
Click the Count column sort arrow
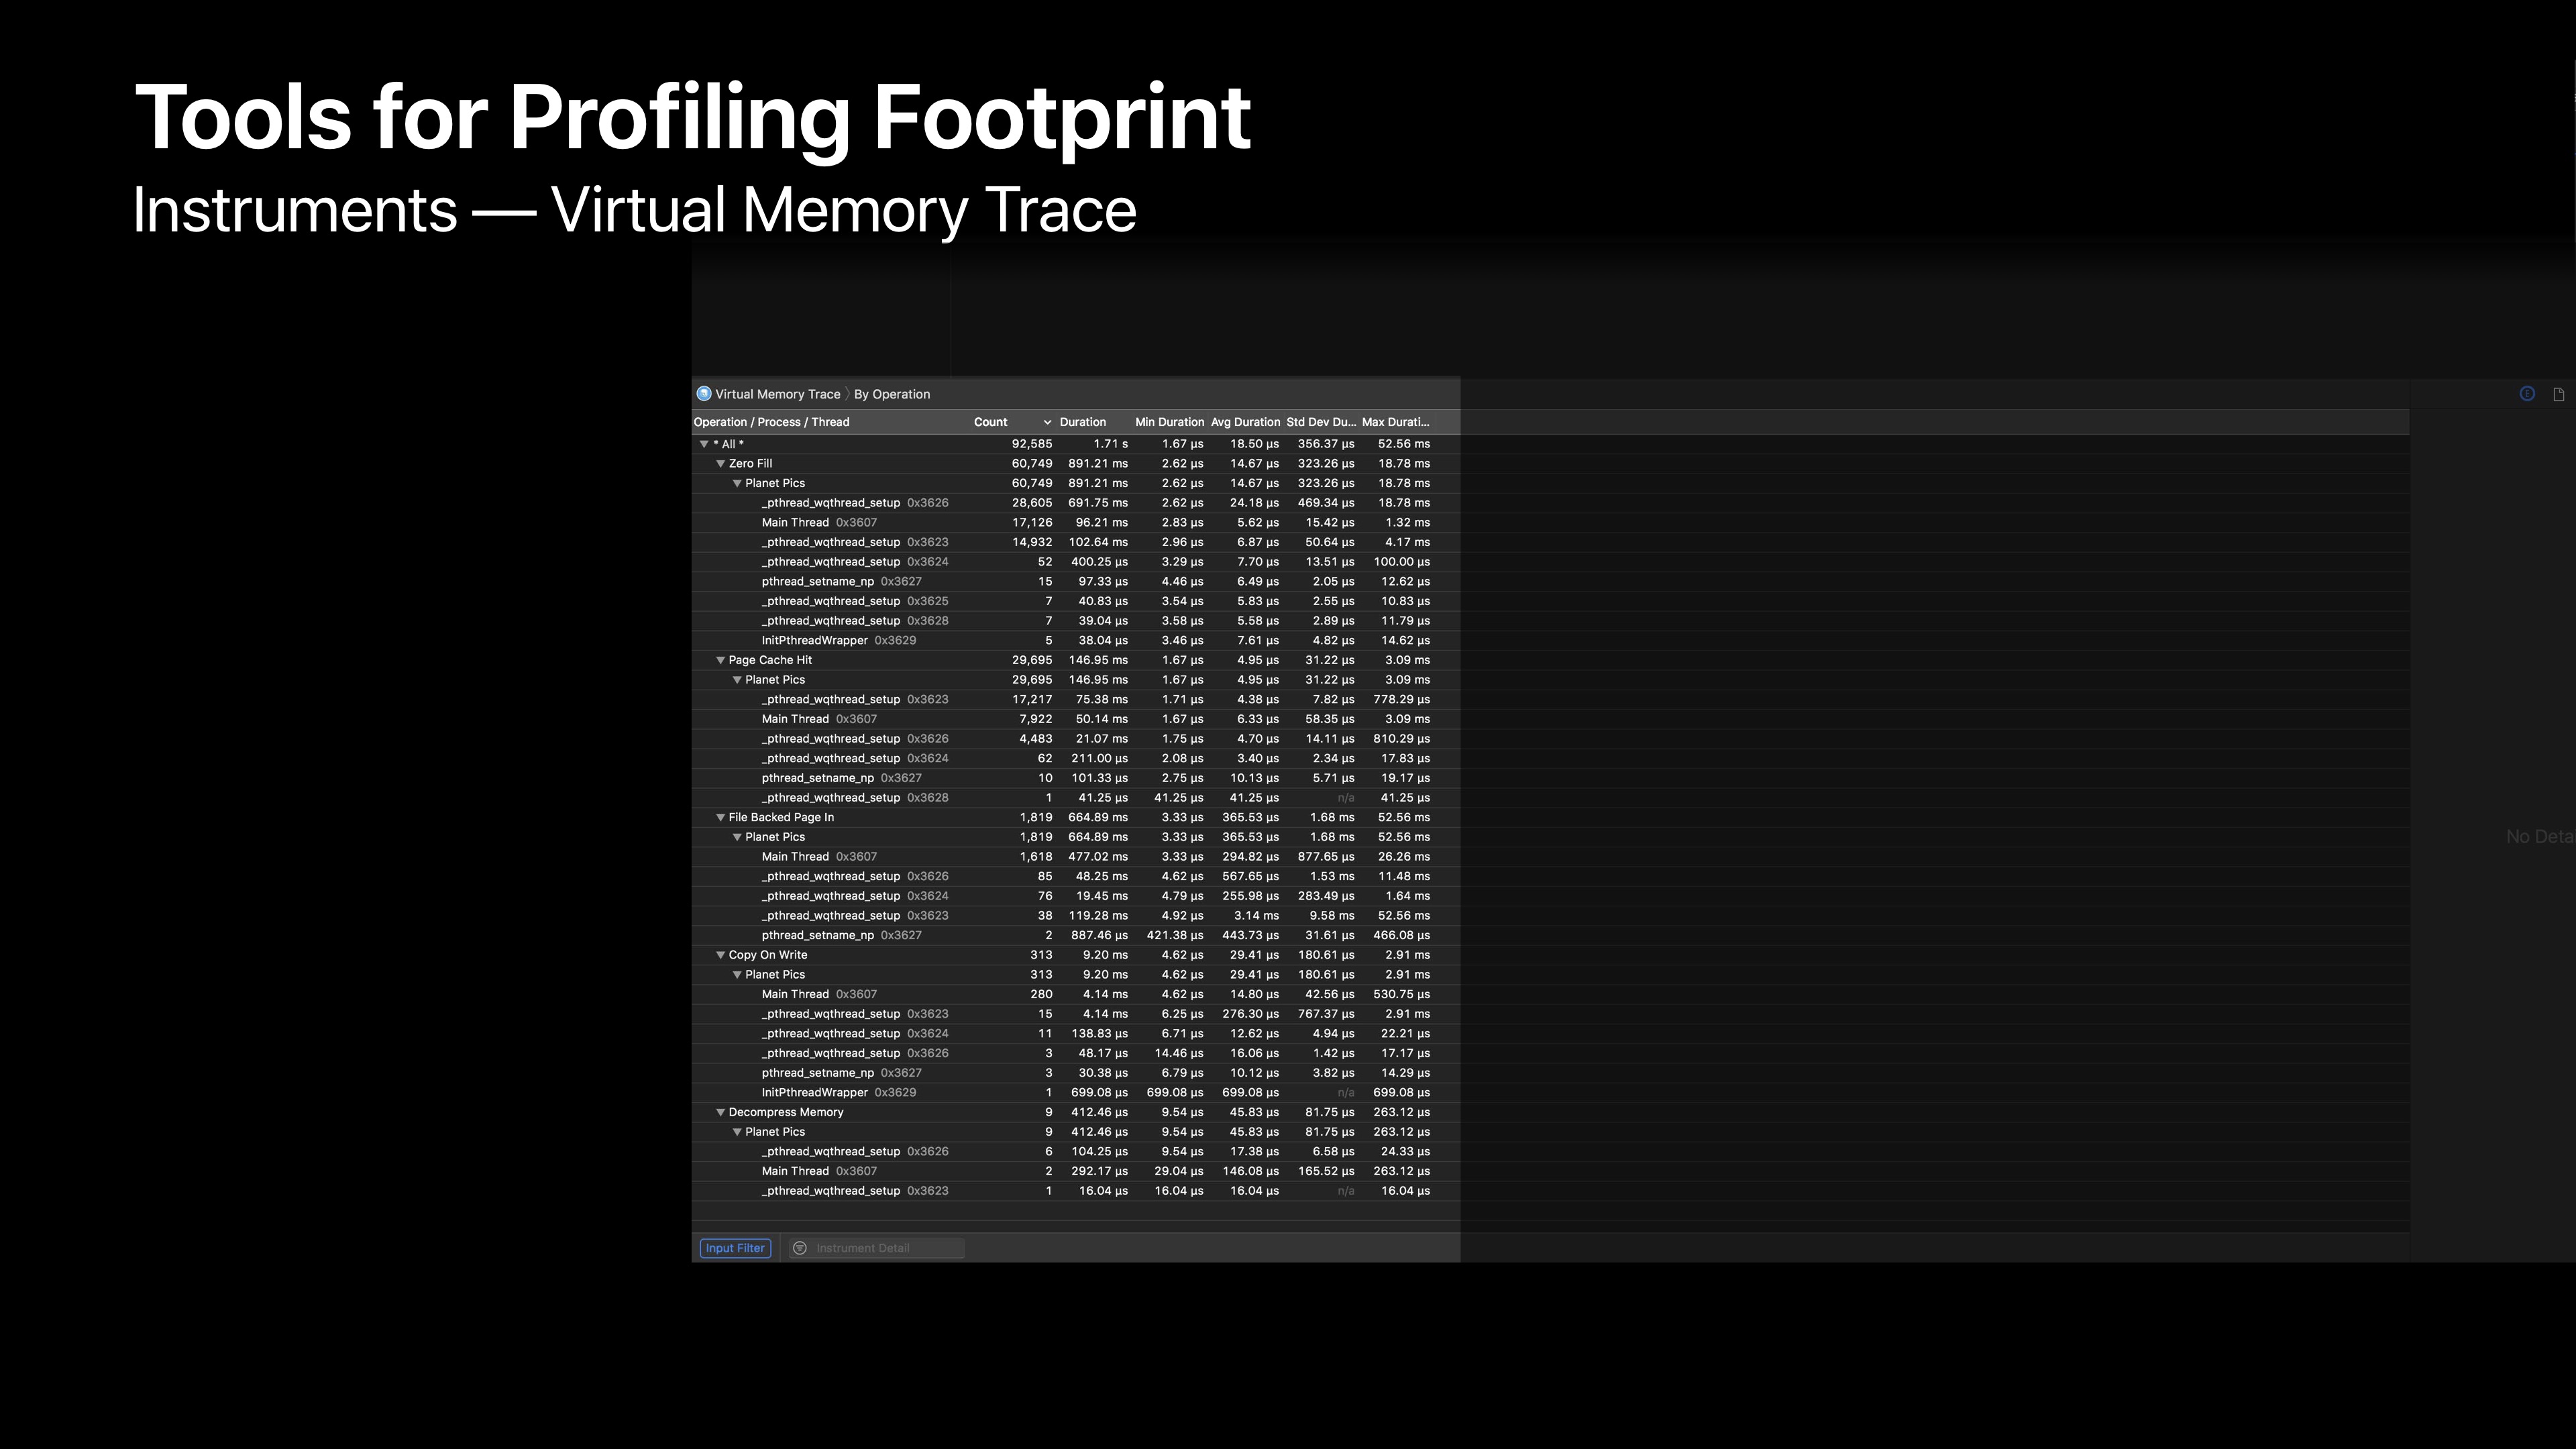coord(1047,422)
